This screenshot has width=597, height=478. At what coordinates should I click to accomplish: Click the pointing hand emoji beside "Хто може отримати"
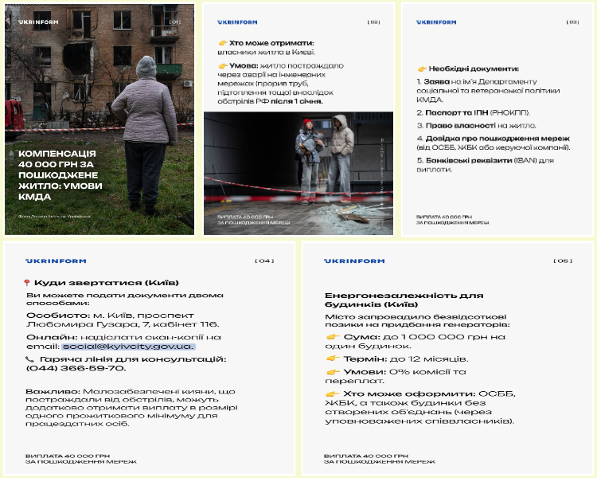click(223, 42)
